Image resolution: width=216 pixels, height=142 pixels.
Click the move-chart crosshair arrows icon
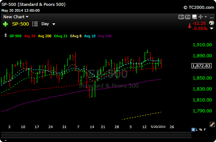tap(200, 17)
